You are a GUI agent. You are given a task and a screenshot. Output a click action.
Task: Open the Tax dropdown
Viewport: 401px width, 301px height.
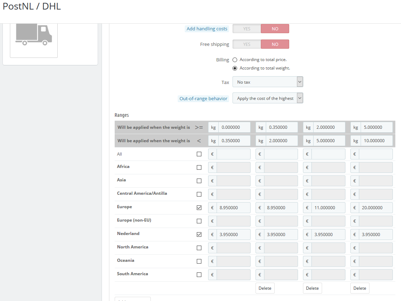(x=268, y=82)
